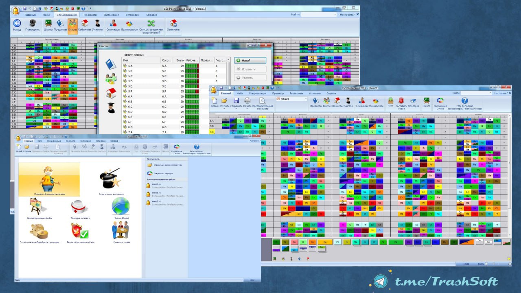Click Помощь в интернете nurse cap icon
521x293 pixels.
coord(80,207)
